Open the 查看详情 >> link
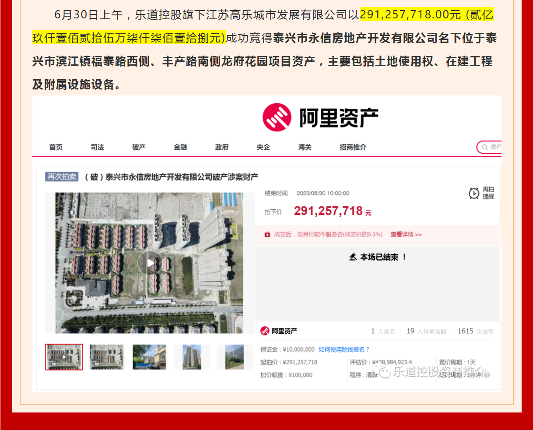The image size is (533, 430). point(406,235)
